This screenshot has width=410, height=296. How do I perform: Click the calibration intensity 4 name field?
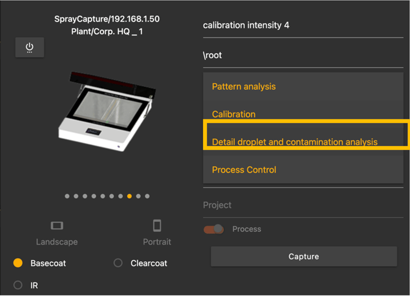click(303, 25)
